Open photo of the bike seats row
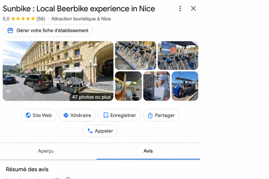 coord(136,55)
